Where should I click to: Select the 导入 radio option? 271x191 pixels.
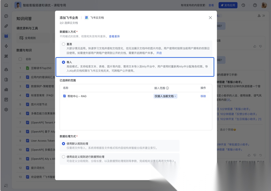(x=63, y=62)
